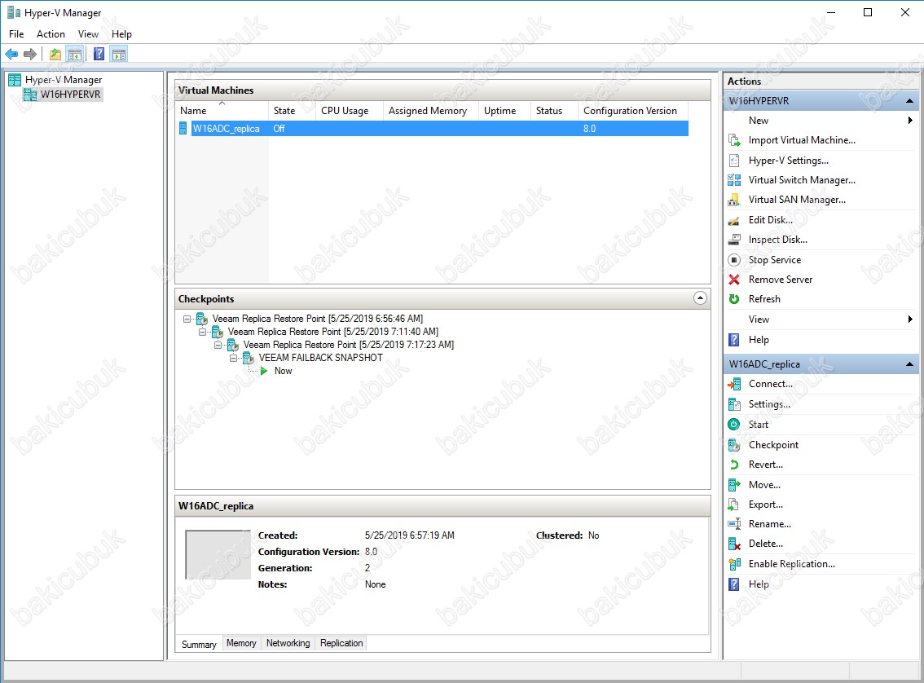Screen dimensions: 924x683
Task: Select Hyper-V Manager root tree node
Action: click(63, 80)
